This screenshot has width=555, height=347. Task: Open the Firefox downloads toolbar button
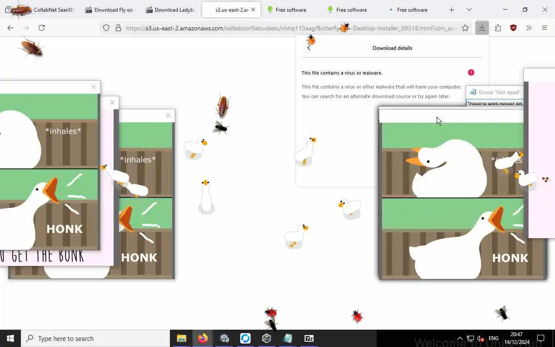pyautogui.click(x=482, y=28)
